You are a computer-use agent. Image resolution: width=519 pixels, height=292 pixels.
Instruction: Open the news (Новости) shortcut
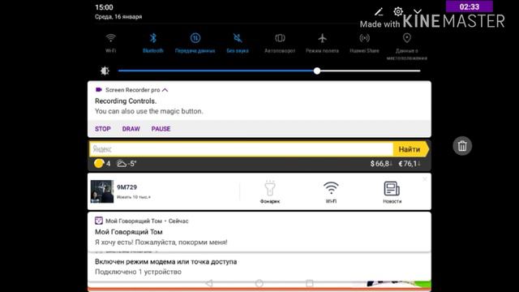click(392, 192)
